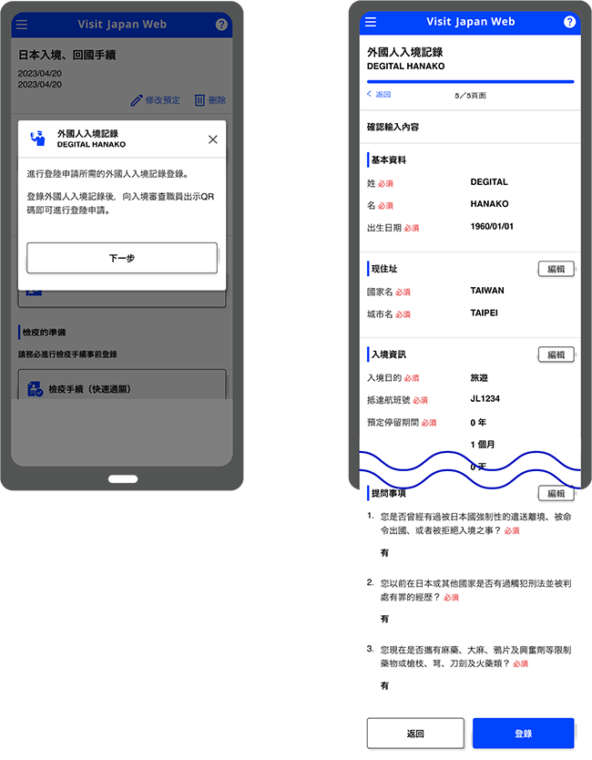The width and height of the screenshot is (592, 760).
Task: Close the 外國人入境記錄 dialog
Action: pos(213,139)
